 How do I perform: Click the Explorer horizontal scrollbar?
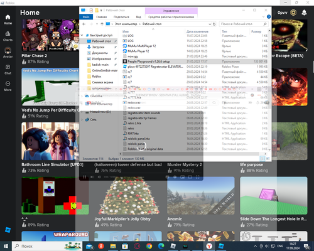[190, 154]
